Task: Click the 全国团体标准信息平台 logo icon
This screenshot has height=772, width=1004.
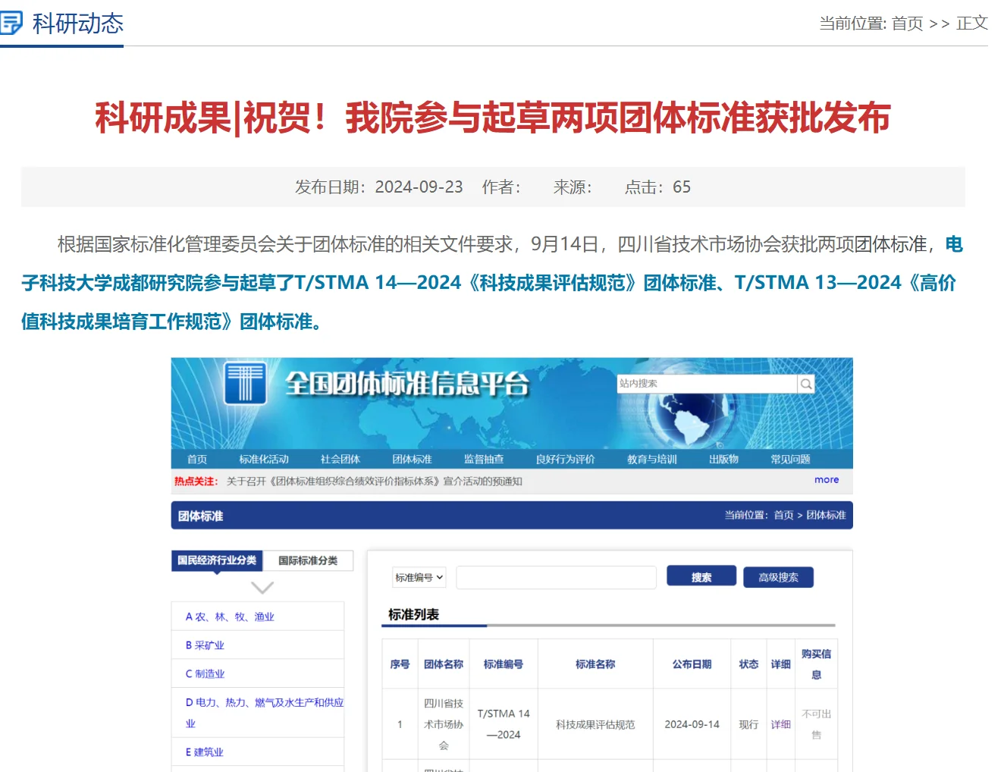Action: [245, 383]
